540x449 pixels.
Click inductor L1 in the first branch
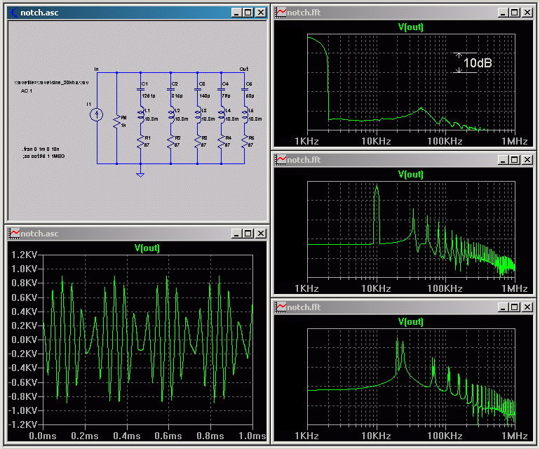tap(140, 115)
